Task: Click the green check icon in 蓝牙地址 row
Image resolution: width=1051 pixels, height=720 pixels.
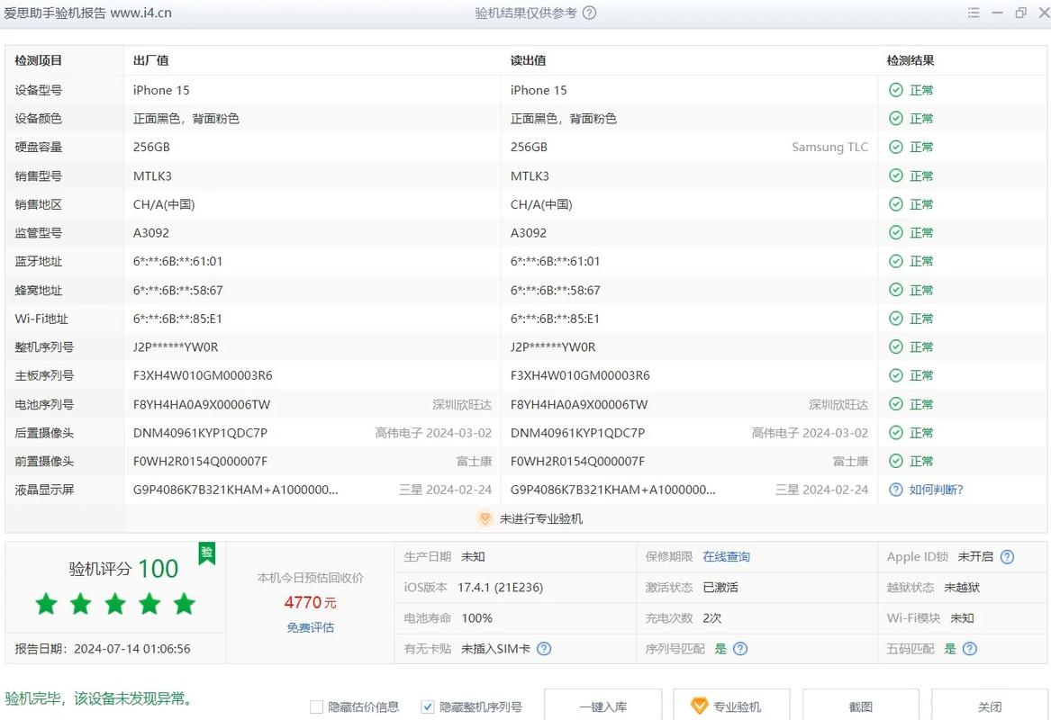Action: click(x=895, y=261)
